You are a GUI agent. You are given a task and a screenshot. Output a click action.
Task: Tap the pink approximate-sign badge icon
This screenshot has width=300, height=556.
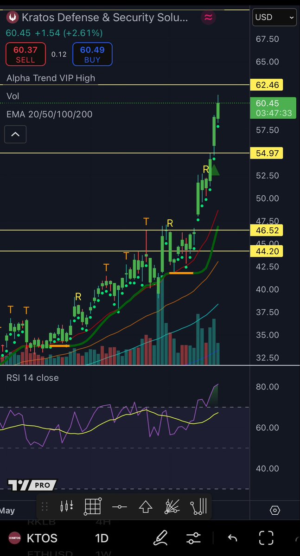coord(209,17)
